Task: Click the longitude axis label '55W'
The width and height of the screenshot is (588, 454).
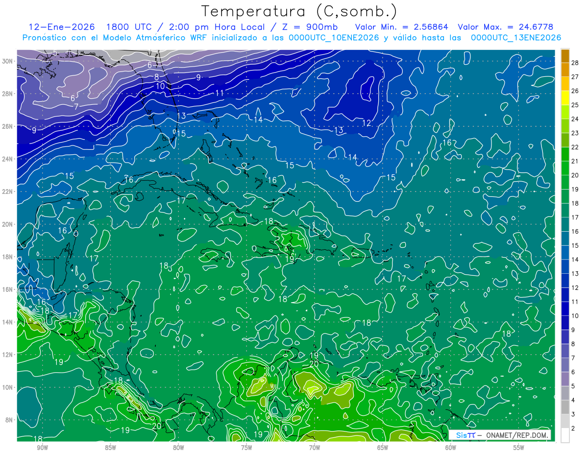Action: [519, 447]
